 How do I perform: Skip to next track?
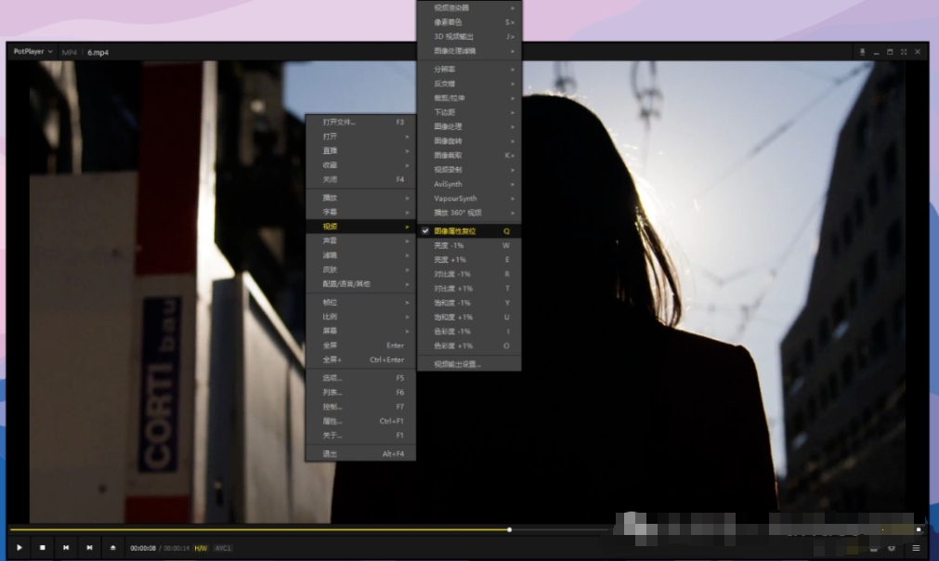point(89,548)
